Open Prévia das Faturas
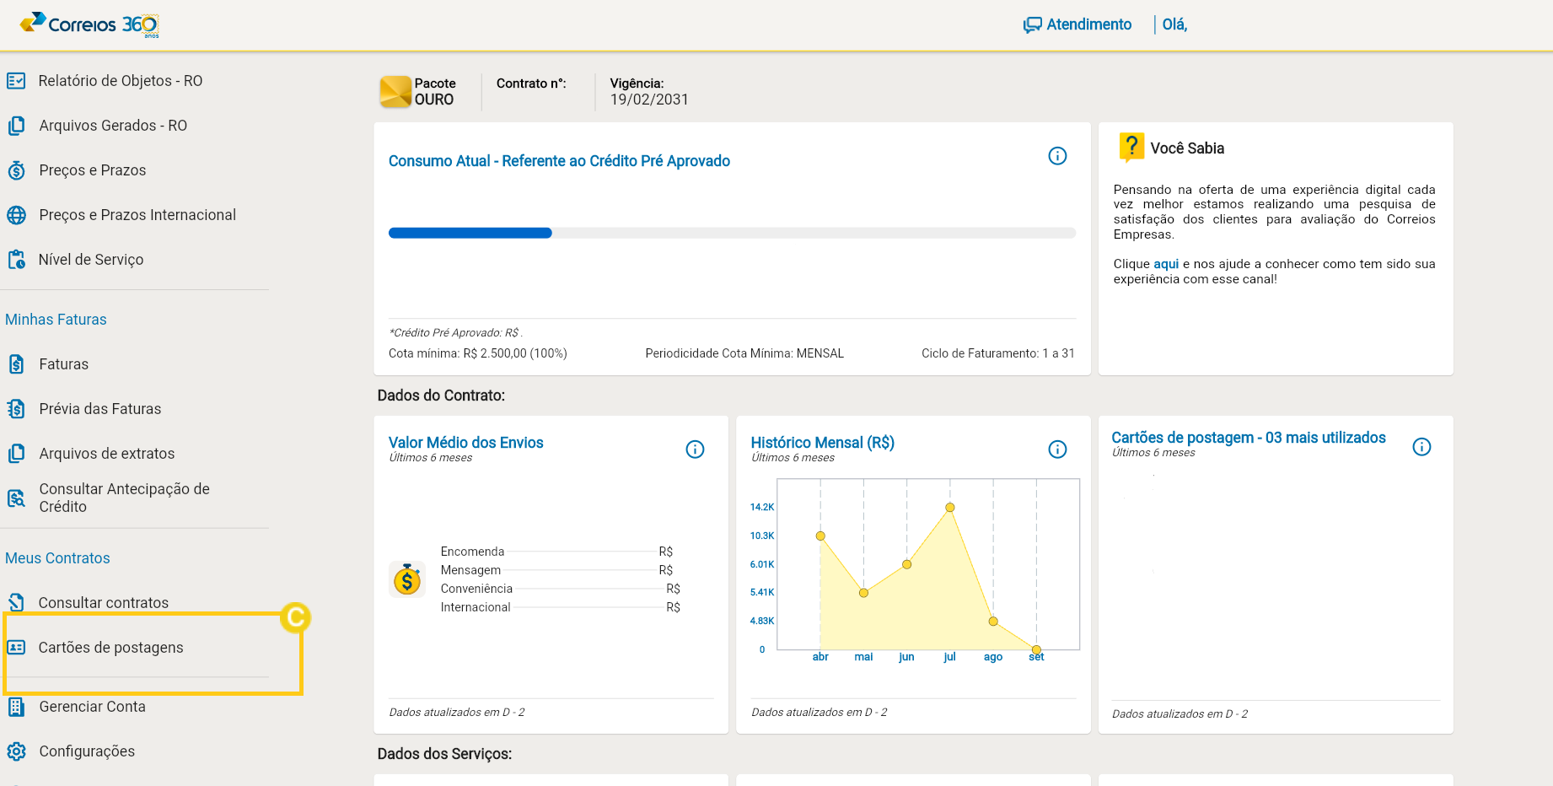 [x=100, y=409]
